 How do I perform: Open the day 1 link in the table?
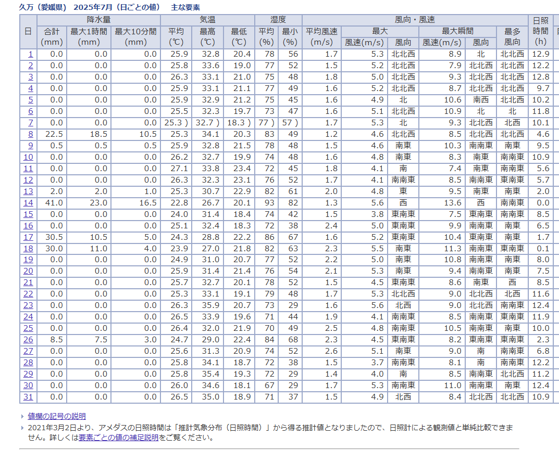(x=30, y=54)
